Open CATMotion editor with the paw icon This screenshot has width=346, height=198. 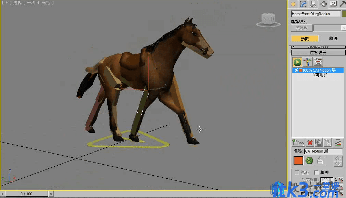pyautogui.click(x=309, y=160)
